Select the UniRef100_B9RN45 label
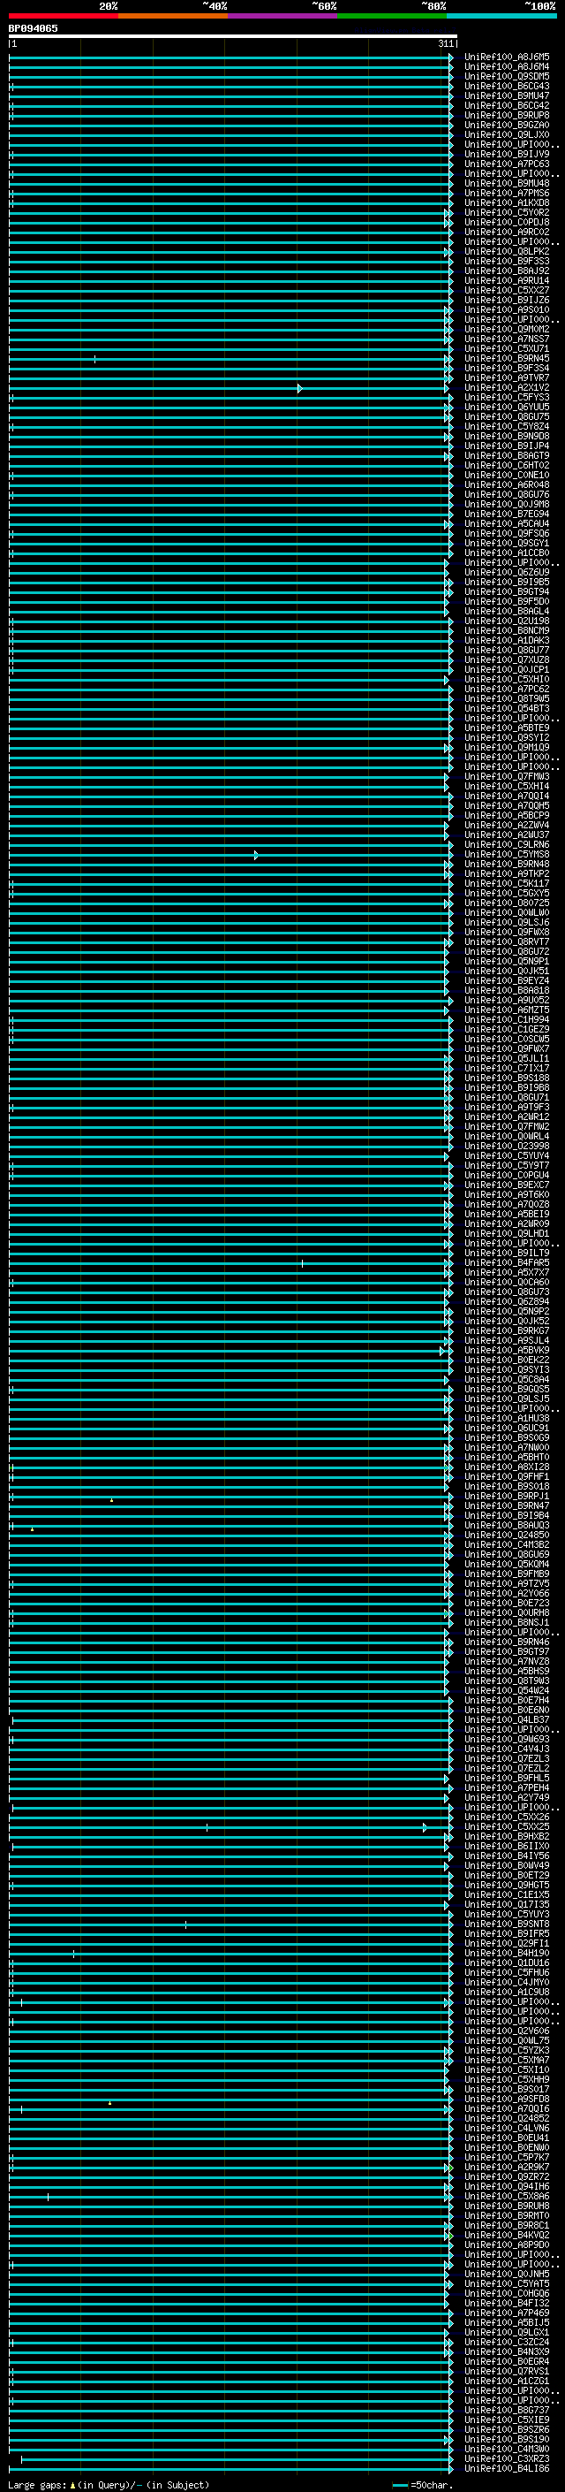 [507, 359]
